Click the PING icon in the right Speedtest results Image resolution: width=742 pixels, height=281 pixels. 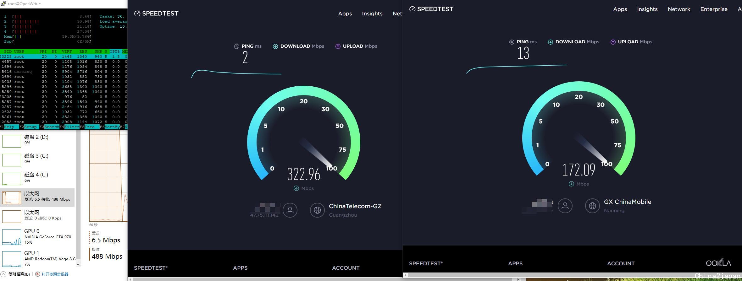512,42
